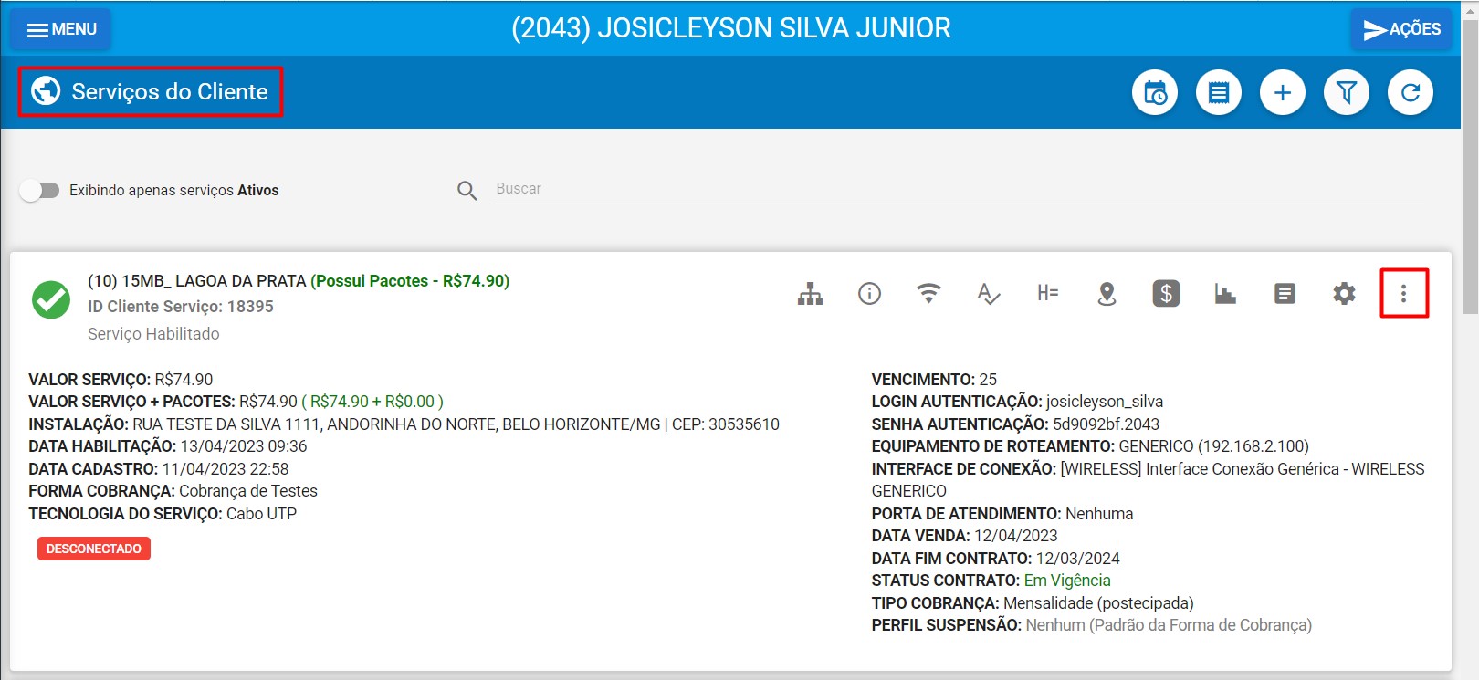Open the filter funnel options
Viewport: 1479px width, 680px height.
[x=1347, y=93]
